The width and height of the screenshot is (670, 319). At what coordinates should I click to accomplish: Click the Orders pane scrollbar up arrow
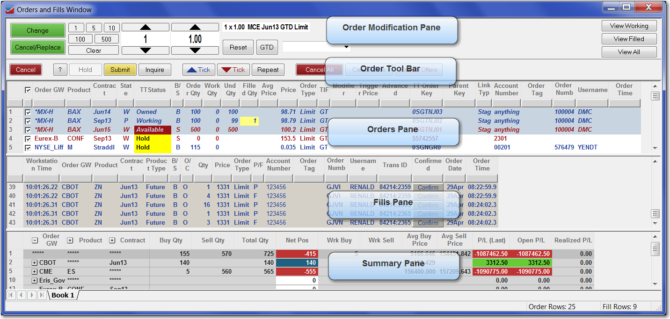pyautogui.click(x=655, y=86)
